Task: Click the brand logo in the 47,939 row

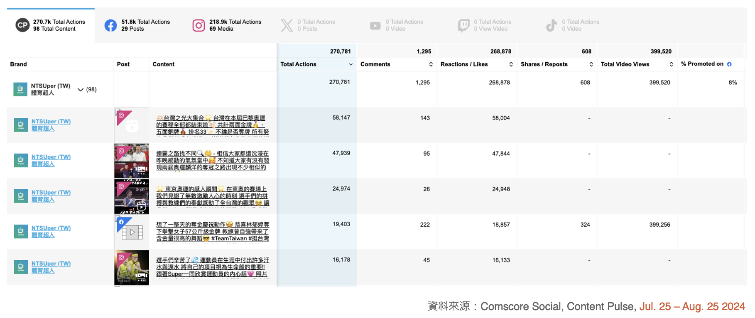Action: pyautogui.click(x=20, y=161)
